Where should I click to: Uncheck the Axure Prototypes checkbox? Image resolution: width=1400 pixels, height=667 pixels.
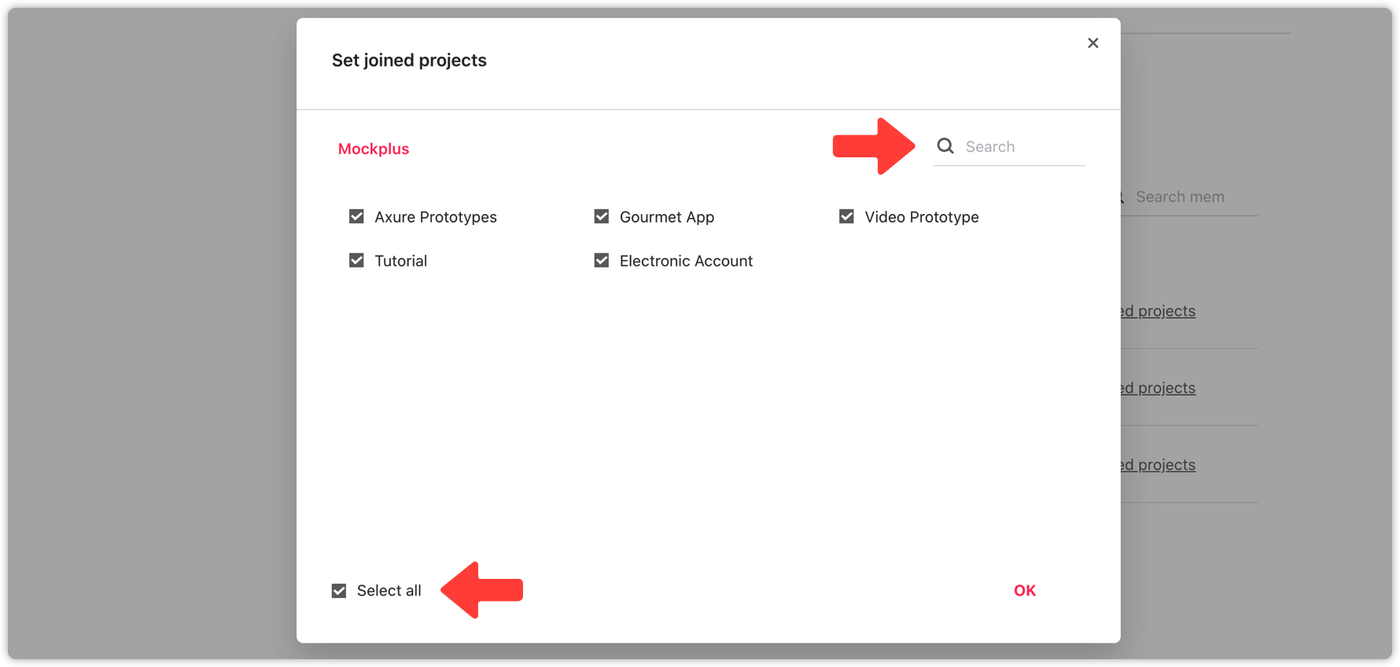point(356,216)
